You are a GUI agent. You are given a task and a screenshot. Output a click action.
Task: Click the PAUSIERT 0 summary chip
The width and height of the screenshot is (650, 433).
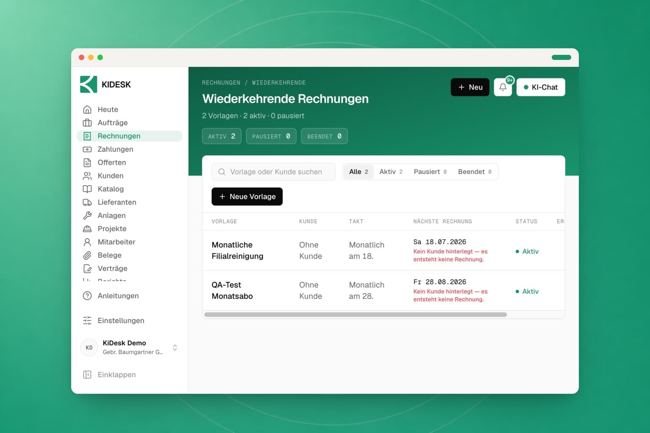click(x=271, y=136)
